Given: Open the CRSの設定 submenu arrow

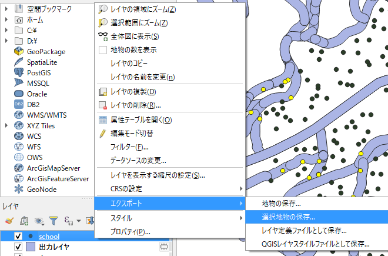Looking at the screenshot, I should (x=241, y=189).
